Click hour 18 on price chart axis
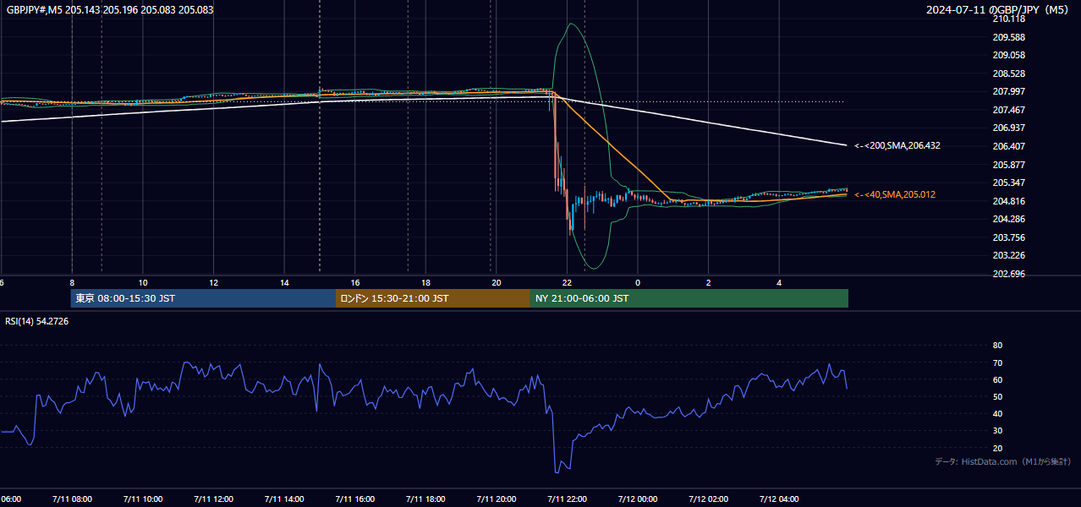 [425, 282]
